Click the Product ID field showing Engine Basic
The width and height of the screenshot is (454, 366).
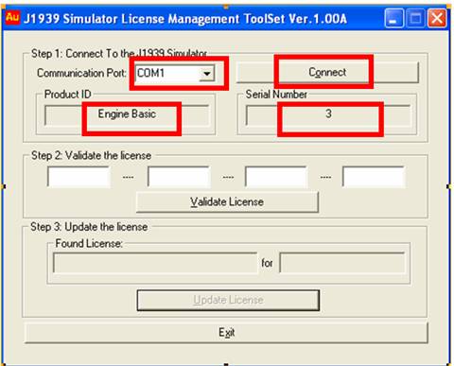tap(127, 115)
